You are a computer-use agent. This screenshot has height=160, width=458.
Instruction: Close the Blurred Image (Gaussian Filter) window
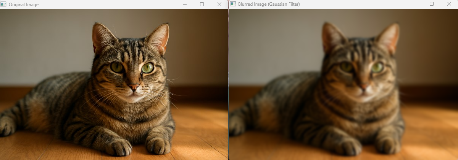449,4
